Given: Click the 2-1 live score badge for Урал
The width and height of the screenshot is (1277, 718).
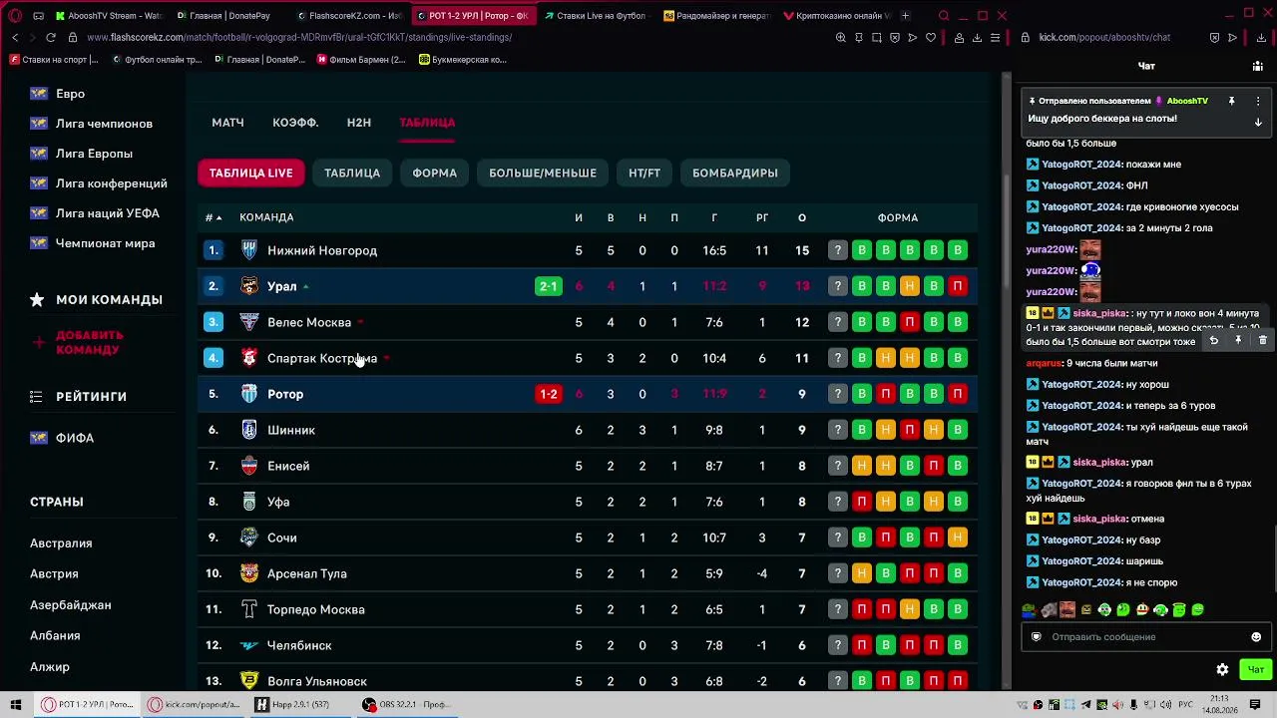Looking at the screenshot, I should [549, 286].
